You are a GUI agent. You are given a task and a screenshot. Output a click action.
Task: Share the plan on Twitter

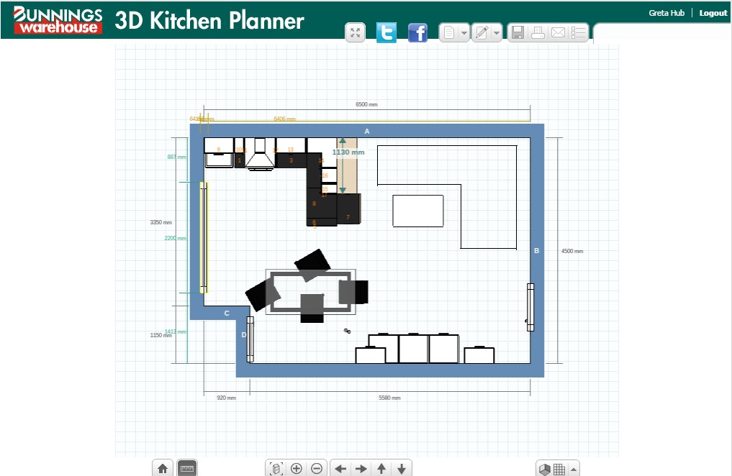(x=387, y=32)
